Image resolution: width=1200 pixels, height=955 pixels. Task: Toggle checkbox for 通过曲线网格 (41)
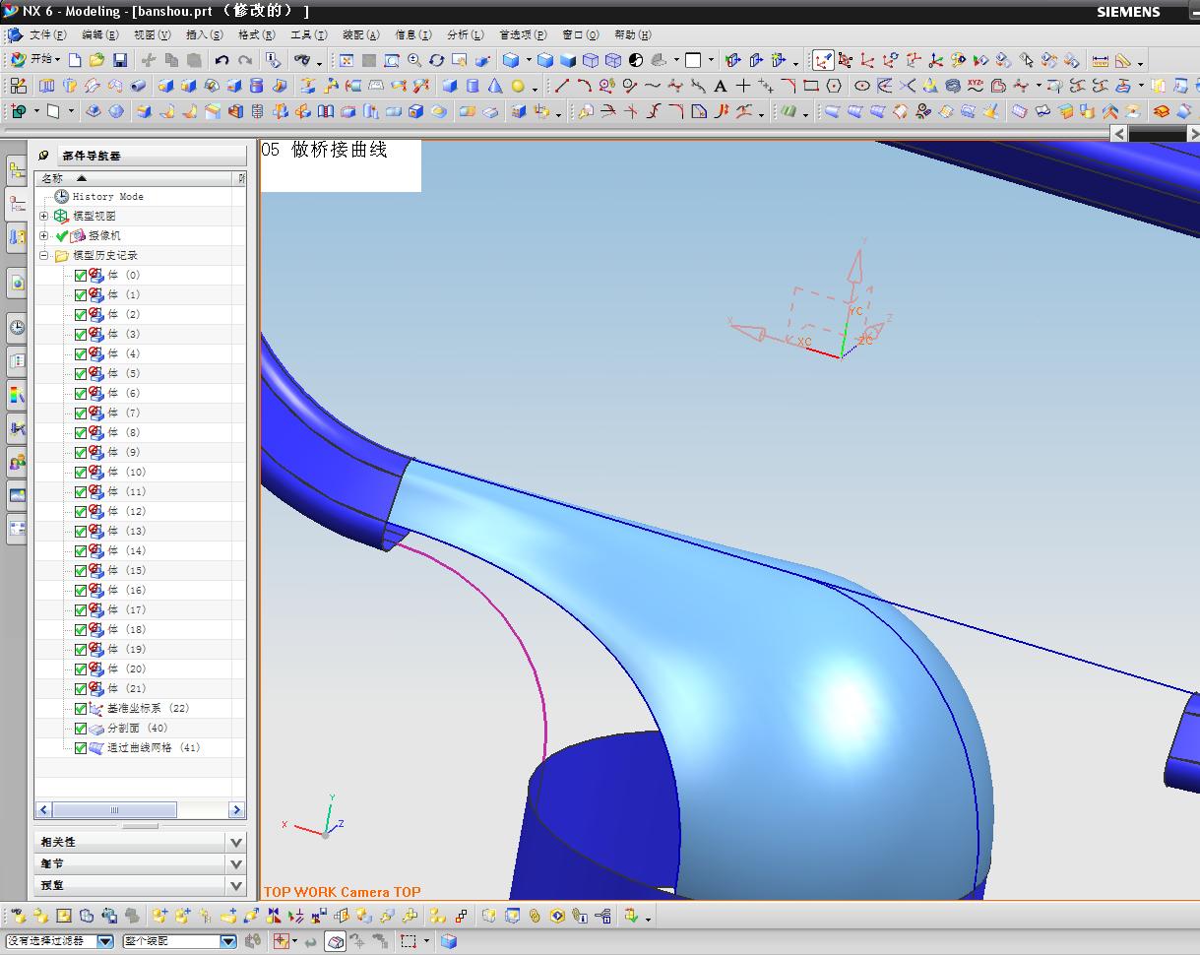(81, 748)
